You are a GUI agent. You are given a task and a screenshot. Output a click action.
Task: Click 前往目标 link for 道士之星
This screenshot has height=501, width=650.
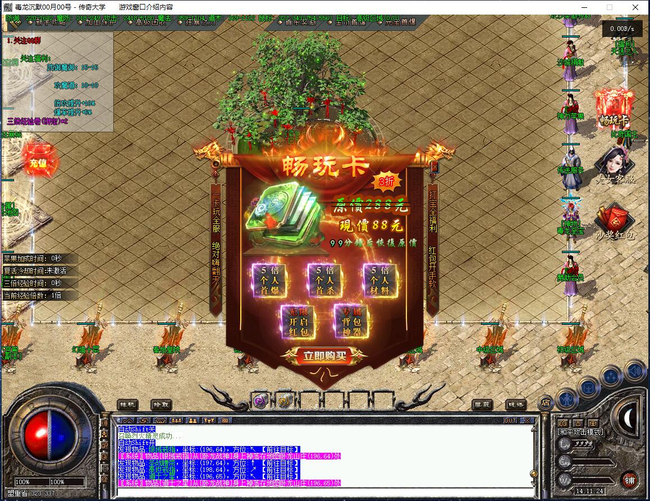280,476
